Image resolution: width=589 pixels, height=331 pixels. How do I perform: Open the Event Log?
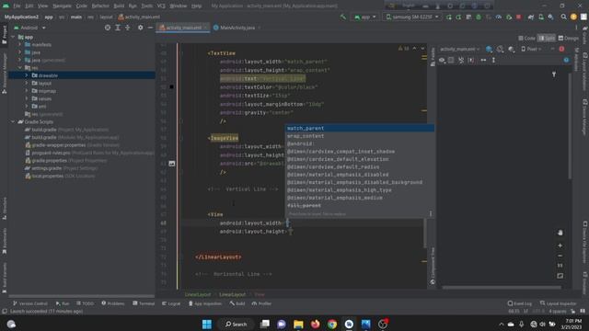point(519,303)
